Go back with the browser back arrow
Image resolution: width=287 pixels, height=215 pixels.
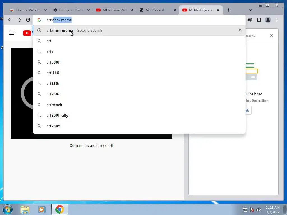tap(10, 20)
